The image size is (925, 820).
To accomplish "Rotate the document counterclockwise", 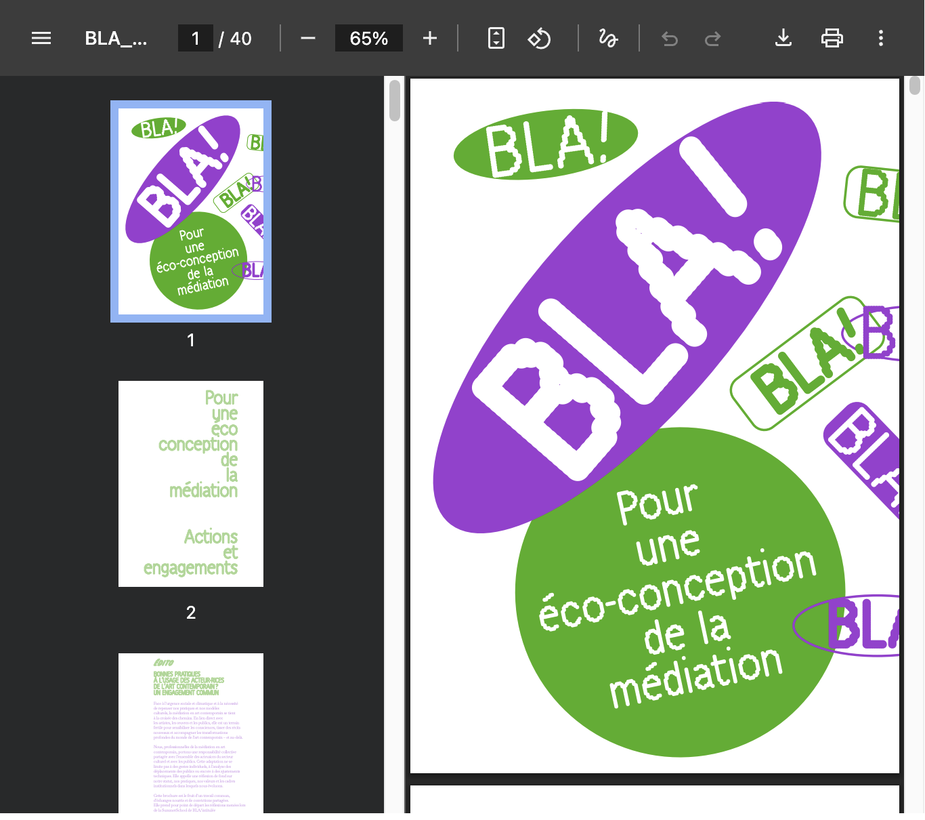I will tap(539, 38).
